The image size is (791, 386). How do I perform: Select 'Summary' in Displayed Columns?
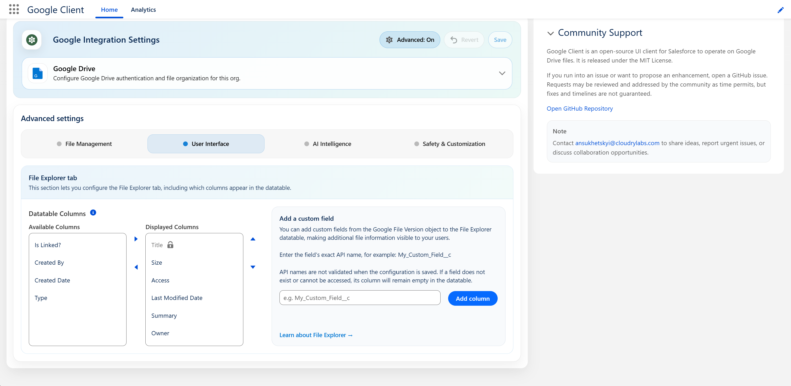pyautogui.click(x=194, y=316)
